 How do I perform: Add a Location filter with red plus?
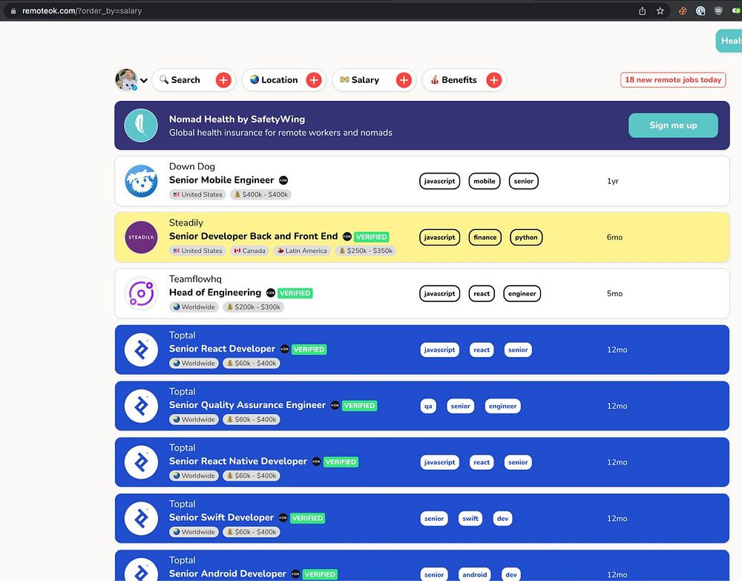[314, 80]
